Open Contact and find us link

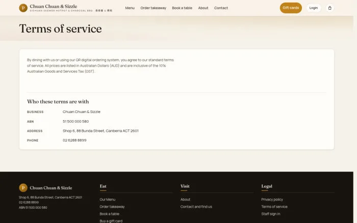pos(196,207)
